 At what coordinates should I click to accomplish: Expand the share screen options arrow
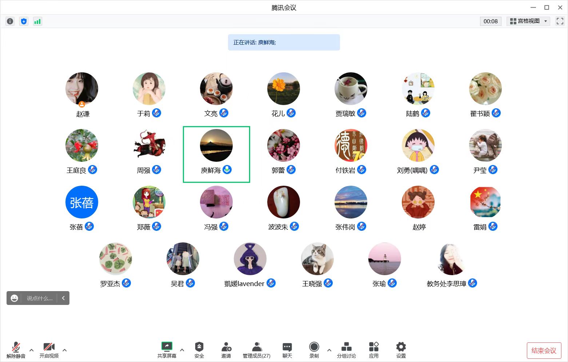click(182, 350)
